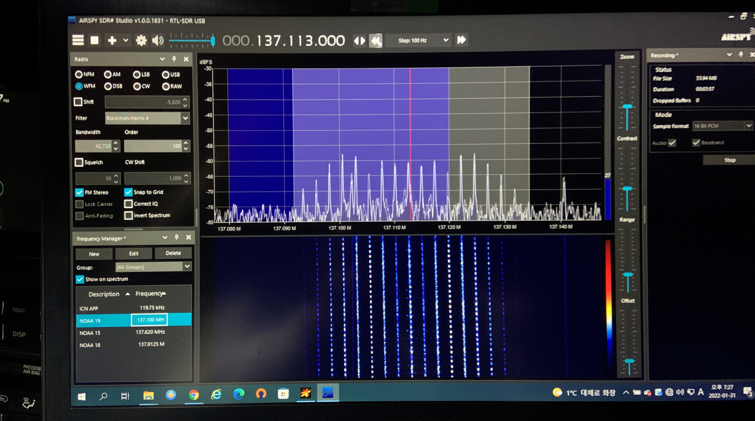Select WFM demodulation mode
The image size is (755, 421).
pyautogui.click(x=79, y=86)
